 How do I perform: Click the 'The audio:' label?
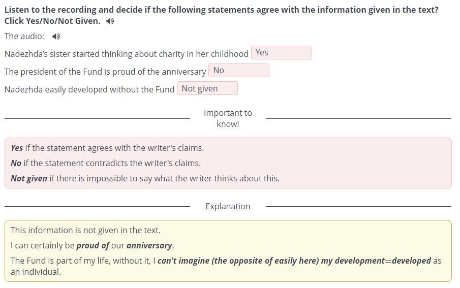24,36
